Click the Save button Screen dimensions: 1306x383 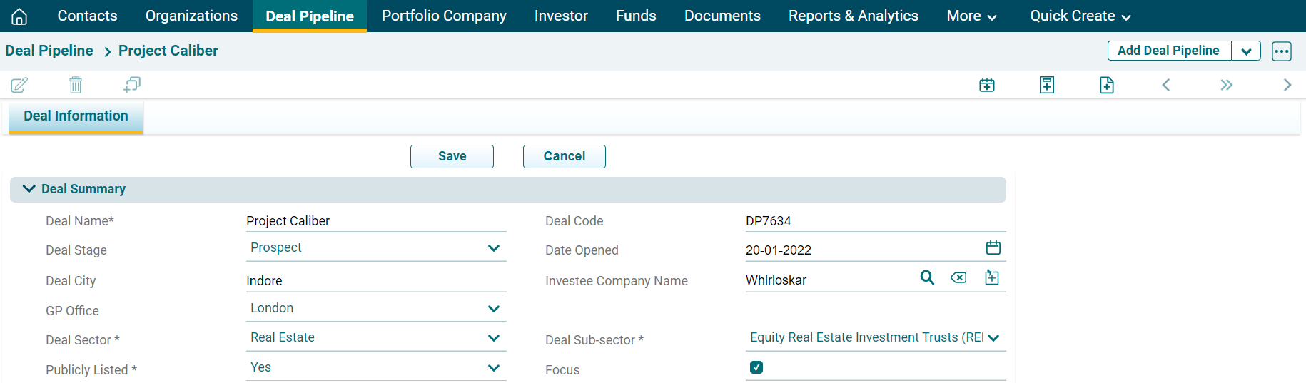coord(452,156)
